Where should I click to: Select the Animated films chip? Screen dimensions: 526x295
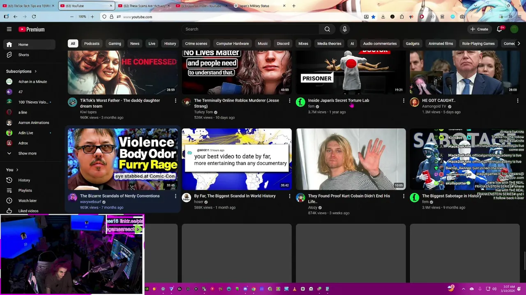tap(441, 43)
